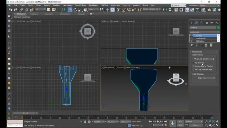The image size is (227, 128).
Task: Select the Select and Link tool
Action: pos(21,10)
